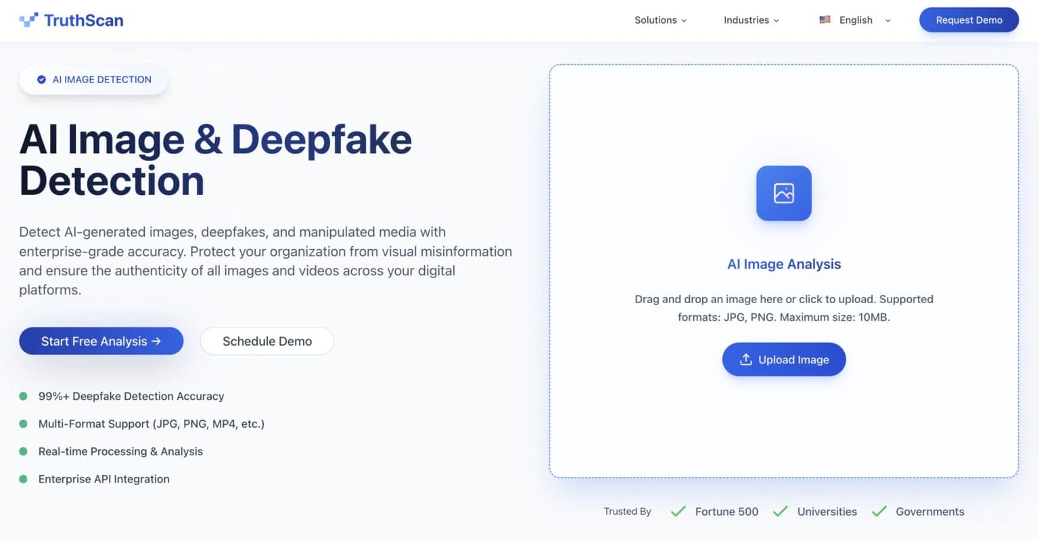Click the blue image icon above AI Image Analysis

point(783,193)
